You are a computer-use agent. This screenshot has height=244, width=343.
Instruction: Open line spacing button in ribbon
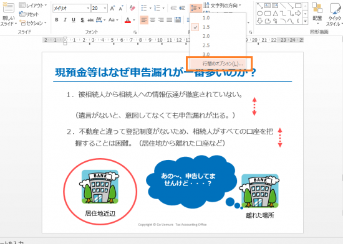(195, 8)
